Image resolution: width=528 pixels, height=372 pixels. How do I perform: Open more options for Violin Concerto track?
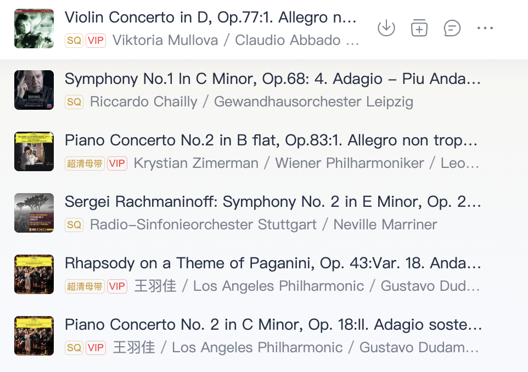click(485, 28)
